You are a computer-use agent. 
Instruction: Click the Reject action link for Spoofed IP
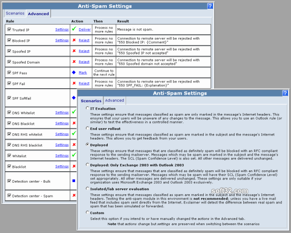point(84,51)
